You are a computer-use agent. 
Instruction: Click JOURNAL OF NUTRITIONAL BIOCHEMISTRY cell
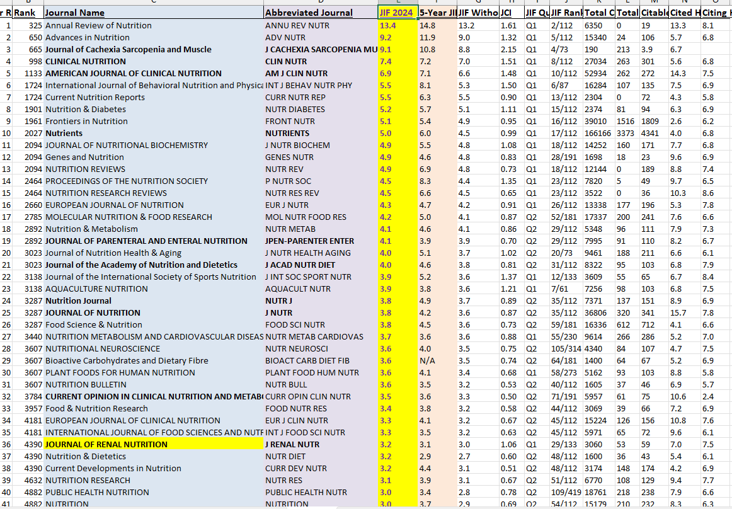point(154,146)
